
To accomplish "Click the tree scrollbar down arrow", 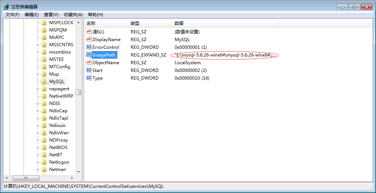I will pos(79,172).
